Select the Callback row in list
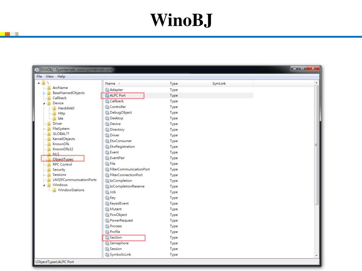Image resolution: width=362 pixels, height=271 pixels. click(x=178, y=101)
